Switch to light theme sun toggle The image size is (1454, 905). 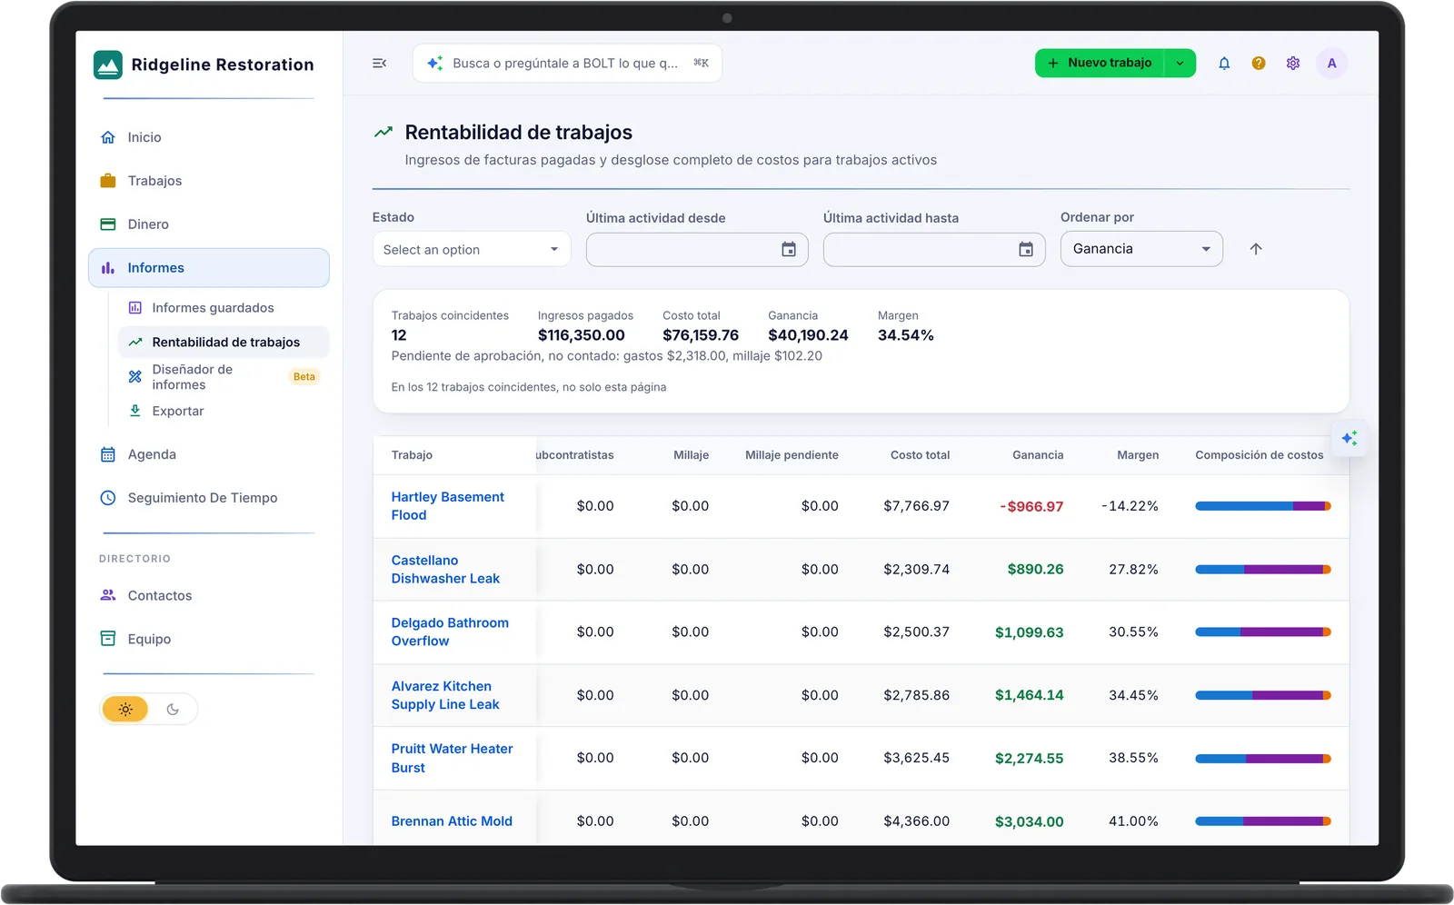tap(125, 710)
